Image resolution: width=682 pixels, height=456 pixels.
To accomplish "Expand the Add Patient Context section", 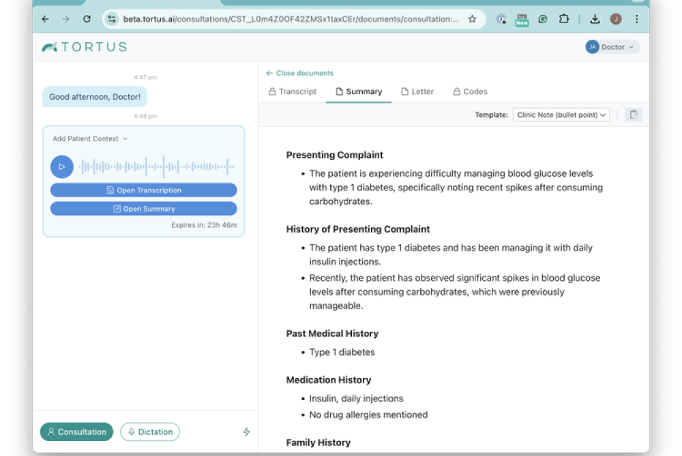I will (90, 139).
